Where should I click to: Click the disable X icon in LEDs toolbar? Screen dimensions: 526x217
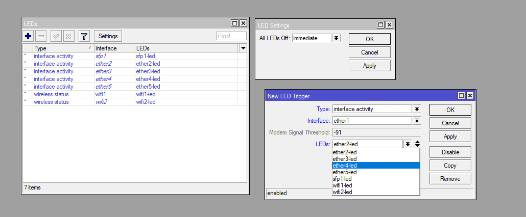[x=69, y=36]
